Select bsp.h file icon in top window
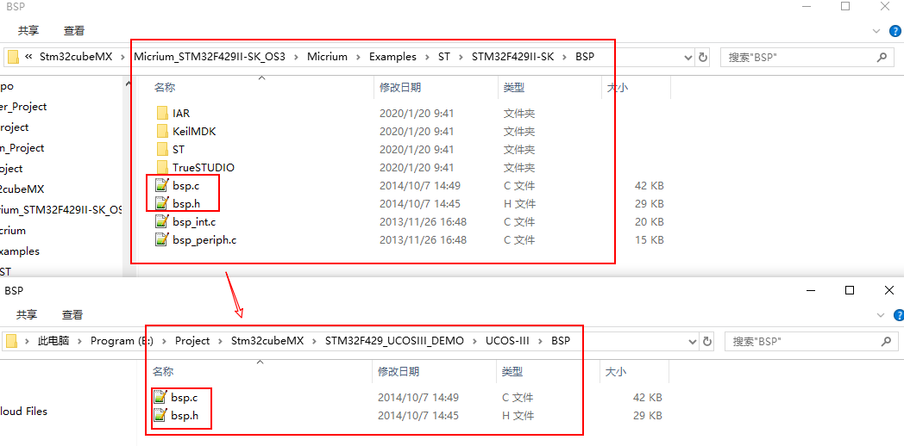This screenshot has height=446, width=904. (x=161, y=203)
